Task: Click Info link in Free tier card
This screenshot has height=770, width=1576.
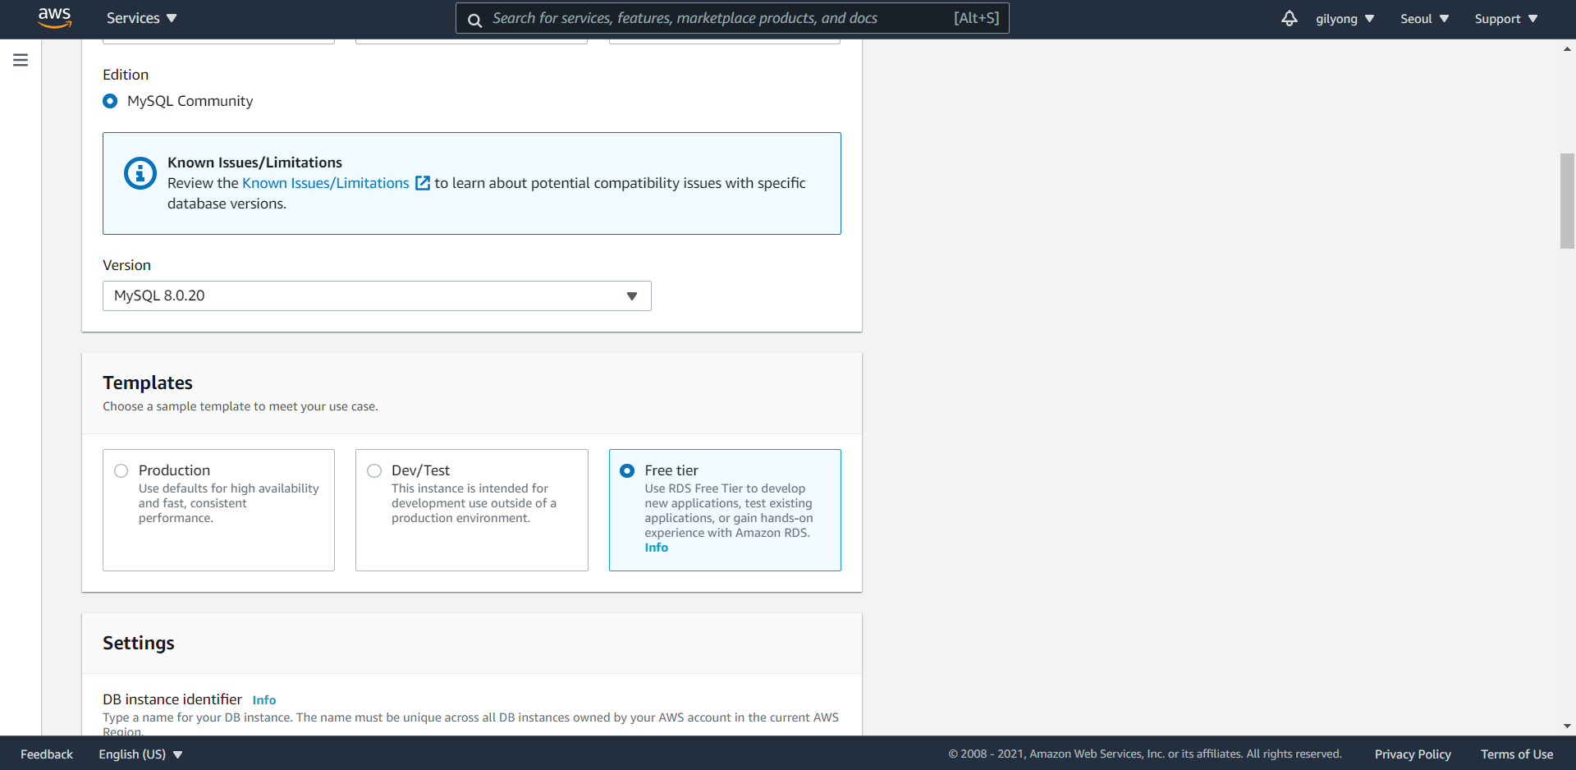Action: [656, 548]
